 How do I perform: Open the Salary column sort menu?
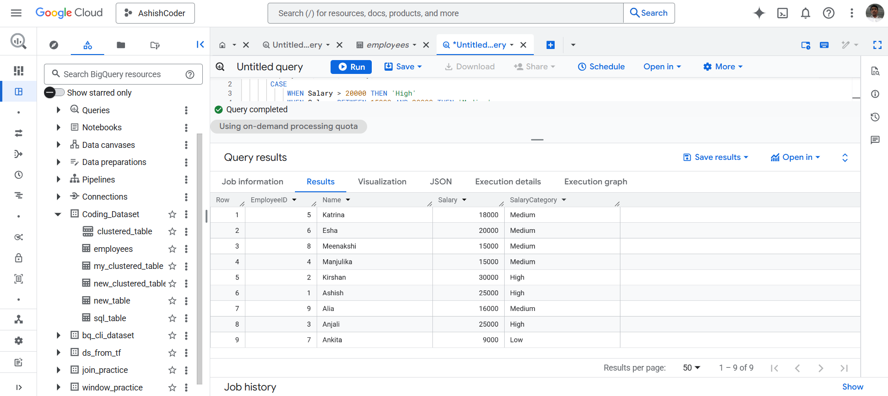464,200
